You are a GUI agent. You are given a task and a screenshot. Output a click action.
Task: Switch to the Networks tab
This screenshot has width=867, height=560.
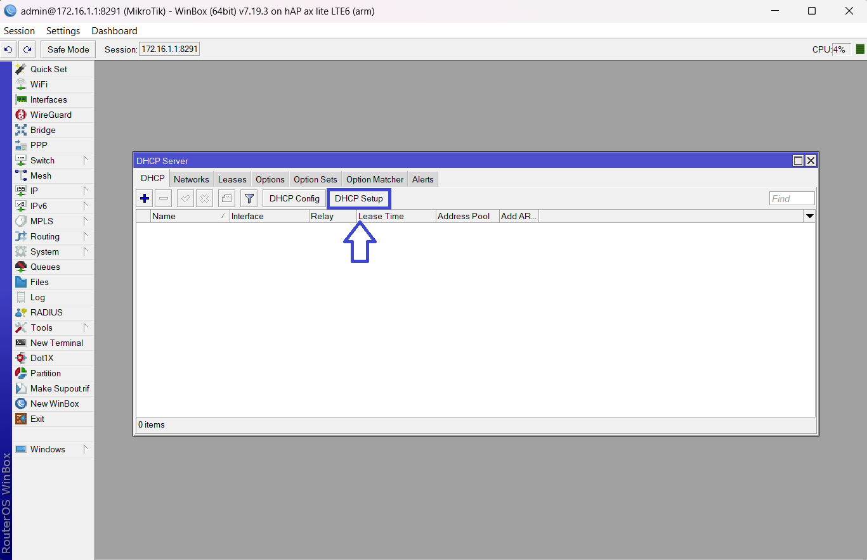tap(192, 179)
